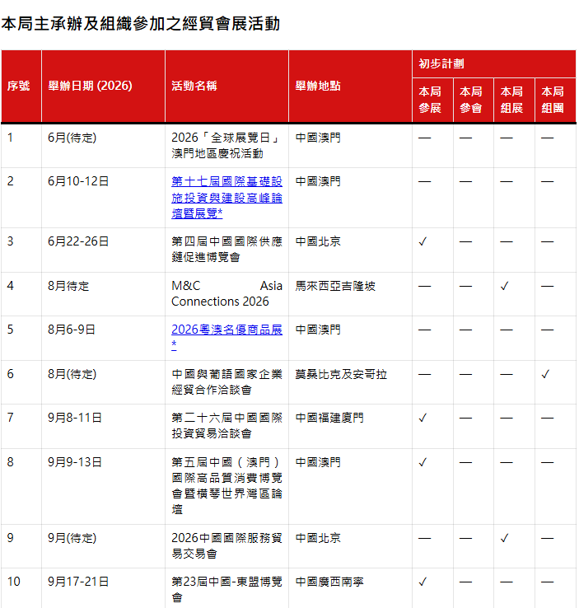Click the 本局組團 checkmark in row 6
This screenshot has width=579, height=608.
(x=546, y=374)
